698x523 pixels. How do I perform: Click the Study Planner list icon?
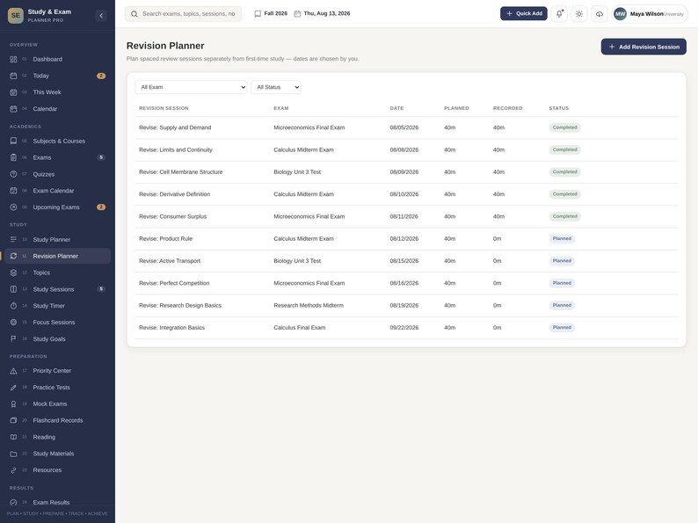(x=13, y=239)
